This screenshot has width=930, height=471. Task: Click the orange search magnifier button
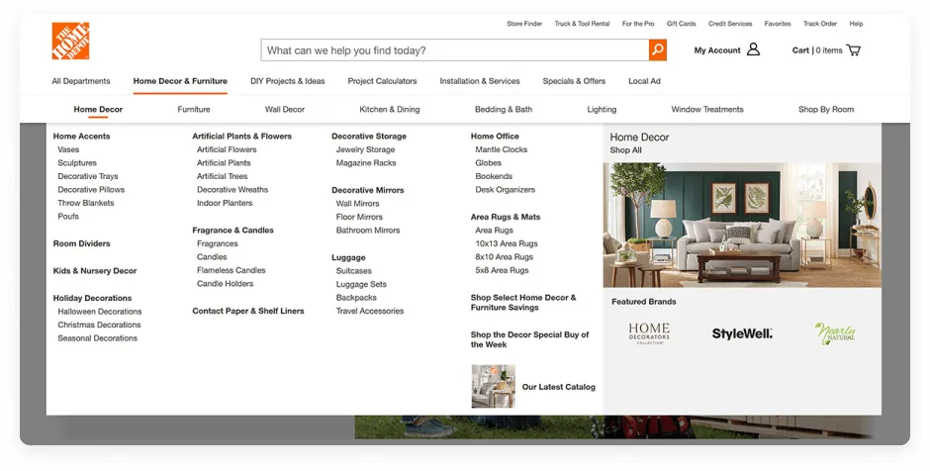(657, 50)
